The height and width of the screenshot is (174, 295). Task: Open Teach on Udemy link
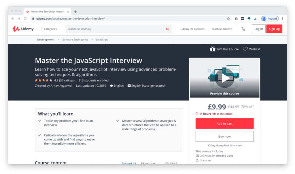[222, 29]
